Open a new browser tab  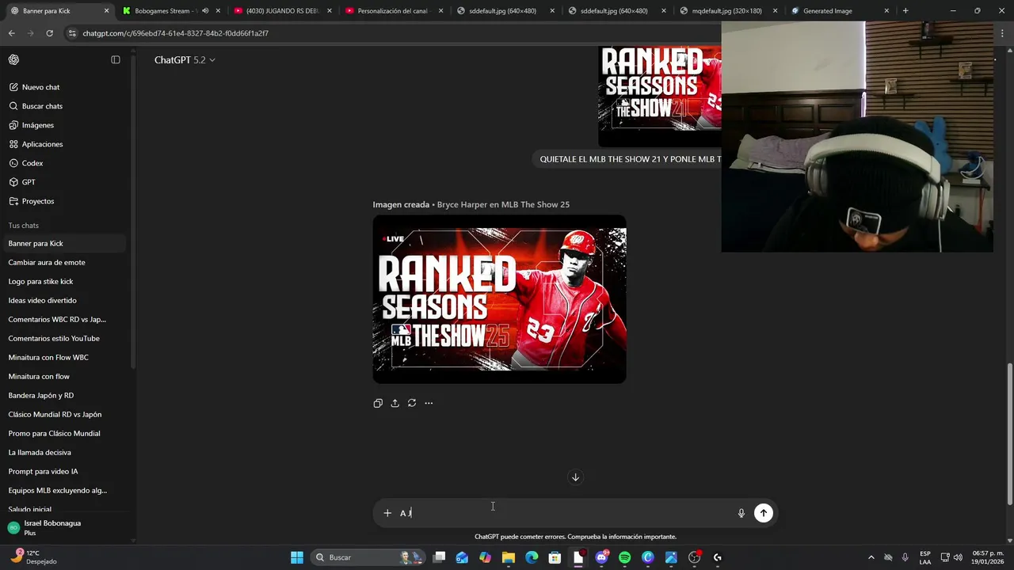(905, 11)
